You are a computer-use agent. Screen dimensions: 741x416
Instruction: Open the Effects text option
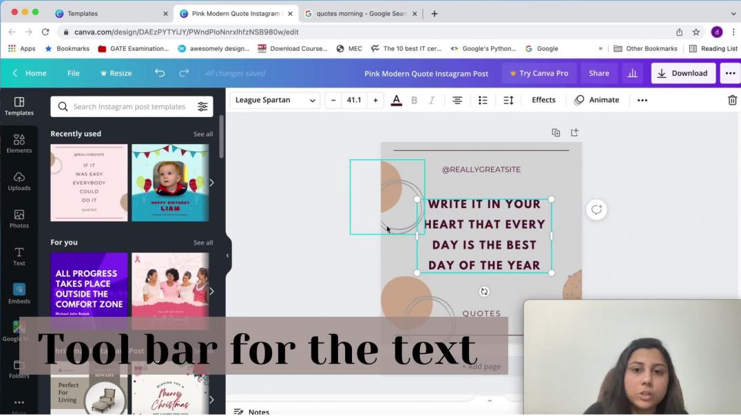click(x=543, y=101)
